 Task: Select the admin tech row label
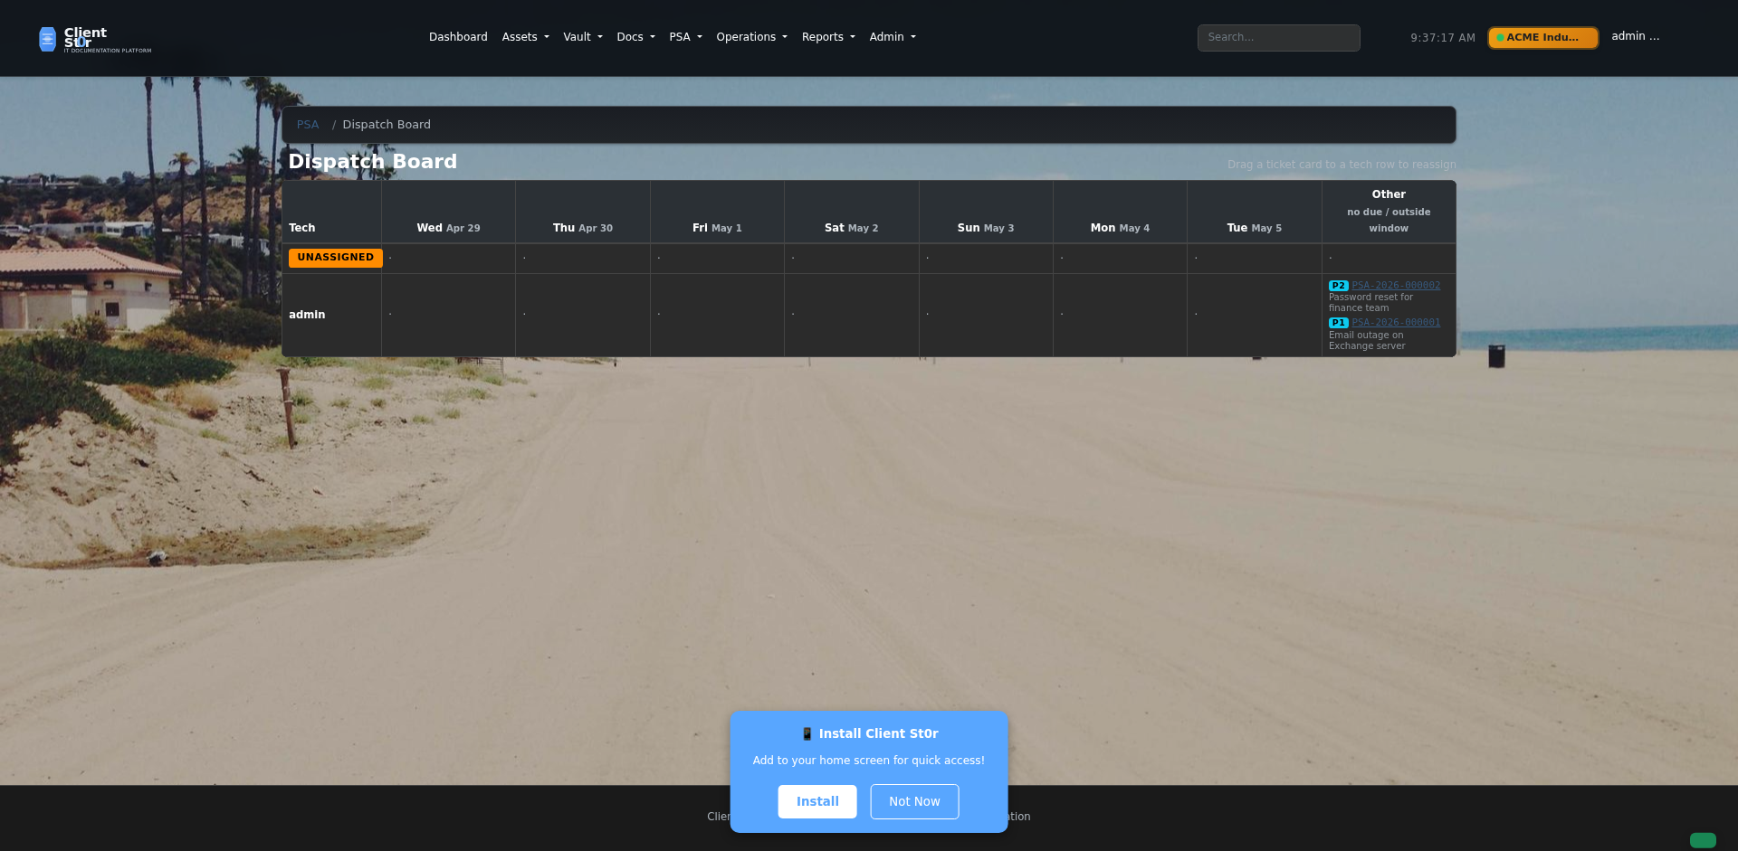pos(307,315)
